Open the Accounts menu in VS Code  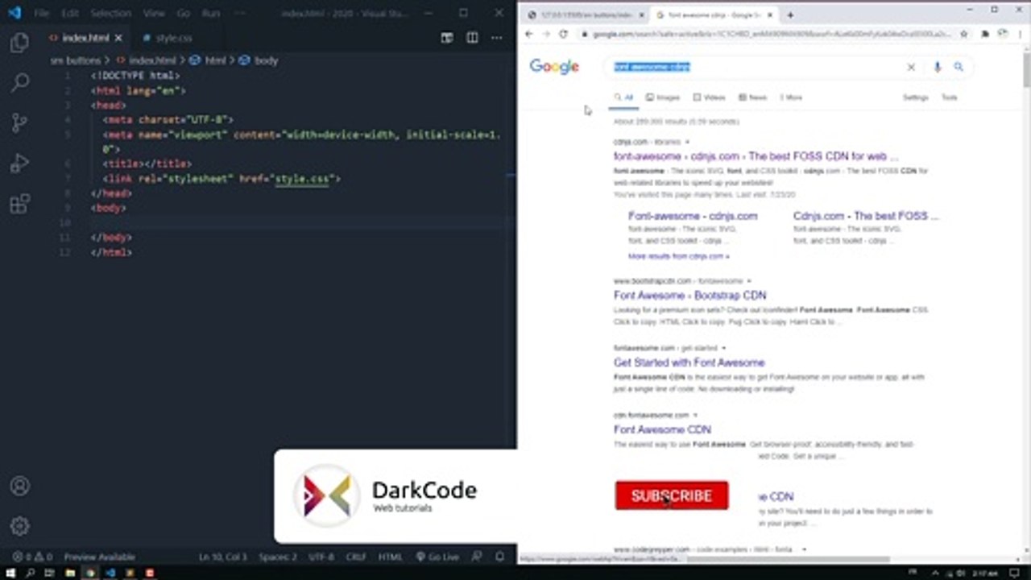[19, 487]
